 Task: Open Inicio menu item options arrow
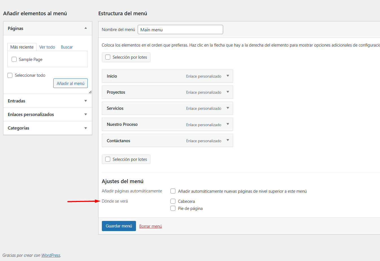[228, 76]
